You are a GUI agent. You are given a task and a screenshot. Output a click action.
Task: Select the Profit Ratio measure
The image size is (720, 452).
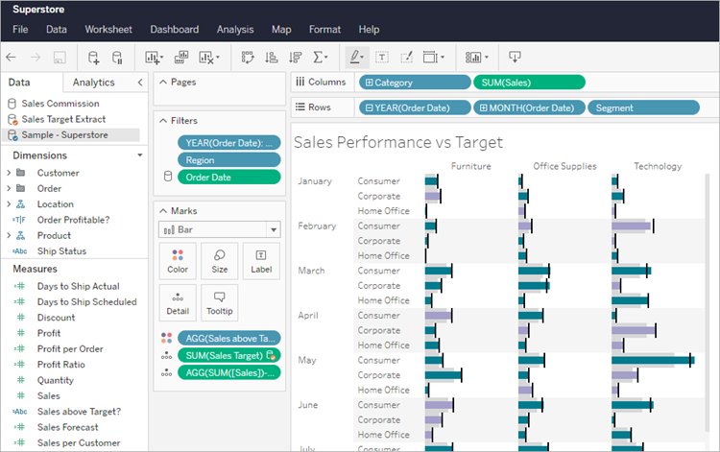61,365
